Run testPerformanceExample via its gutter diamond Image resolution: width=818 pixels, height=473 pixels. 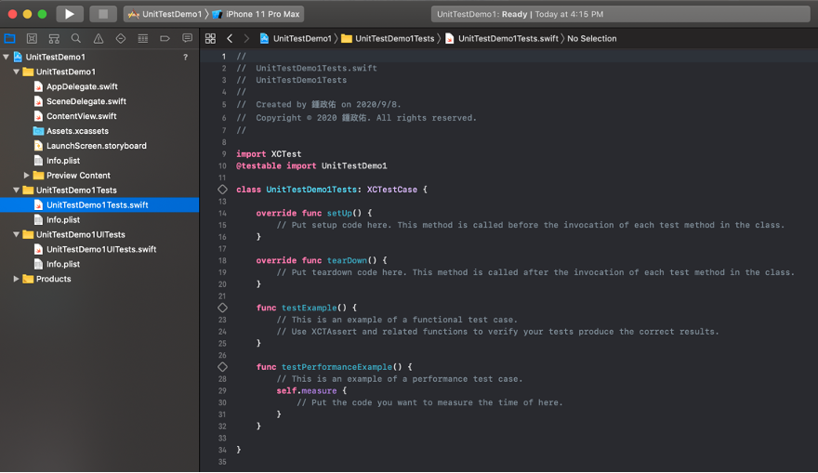click(223, 367)
